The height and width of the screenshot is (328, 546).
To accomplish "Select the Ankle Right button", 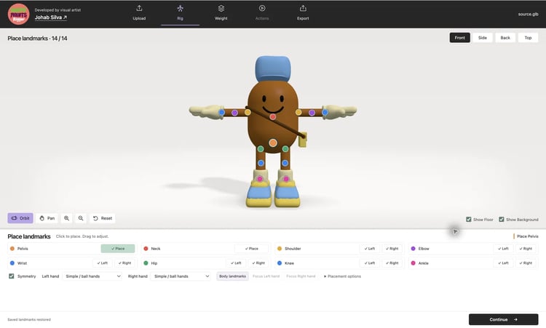I will tap(526, 263).
